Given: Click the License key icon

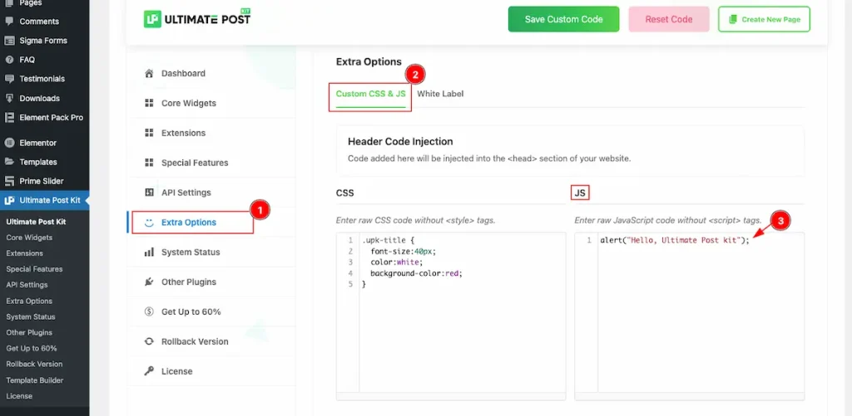Looking at the screenshot, I should (x=149, y=371).
